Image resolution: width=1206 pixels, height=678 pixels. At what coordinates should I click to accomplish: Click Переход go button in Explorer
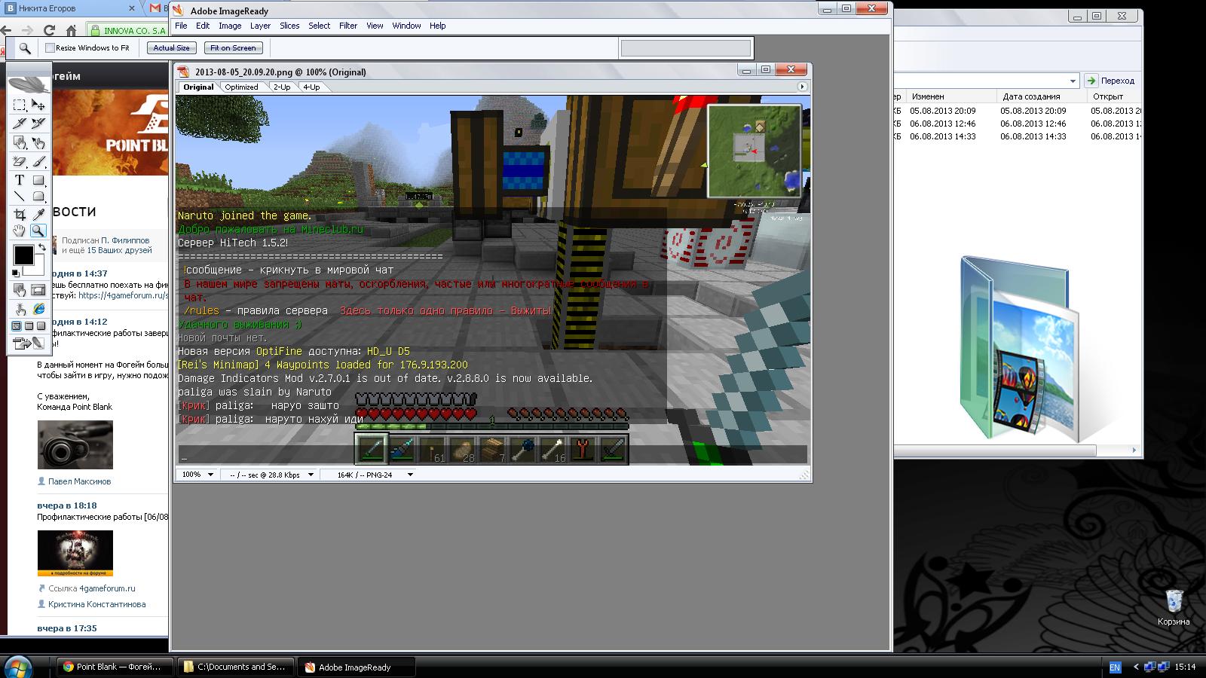[x=1110, y=81]
